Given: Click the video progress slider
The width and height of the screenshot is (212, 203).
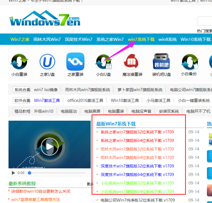Looking at the screenshot, I should pyautogui.click(x=57, y=173).
